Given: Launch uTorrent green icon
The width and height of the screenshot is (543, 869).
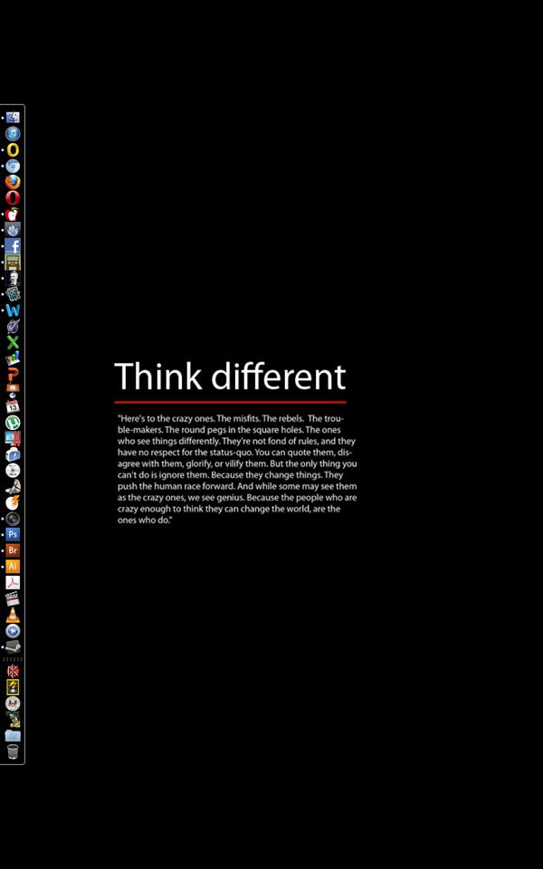Looking at the screenshot, I should (x=13, y=423).
